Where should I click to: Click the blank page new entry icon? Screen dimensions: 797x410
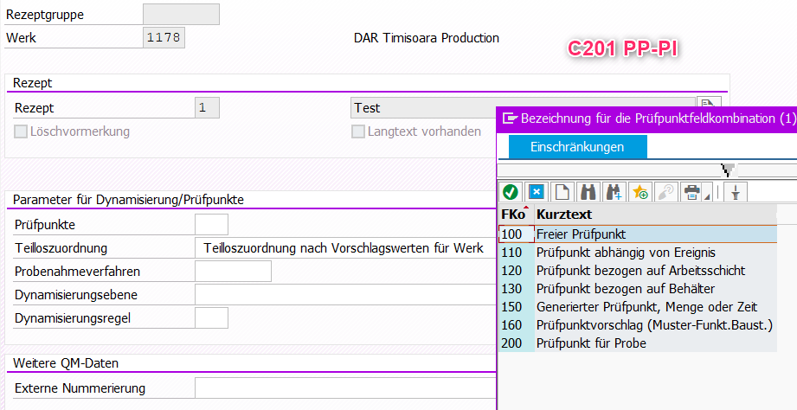pos(562,191)
